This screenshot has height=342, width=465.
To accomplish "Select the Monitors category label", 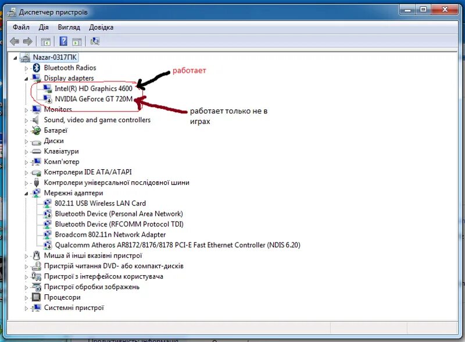I will click(58, 109).
